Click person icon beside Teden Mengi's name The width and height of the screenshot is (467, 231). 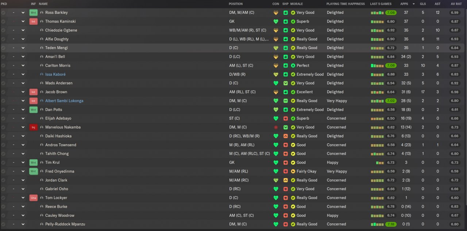[42, 48]
